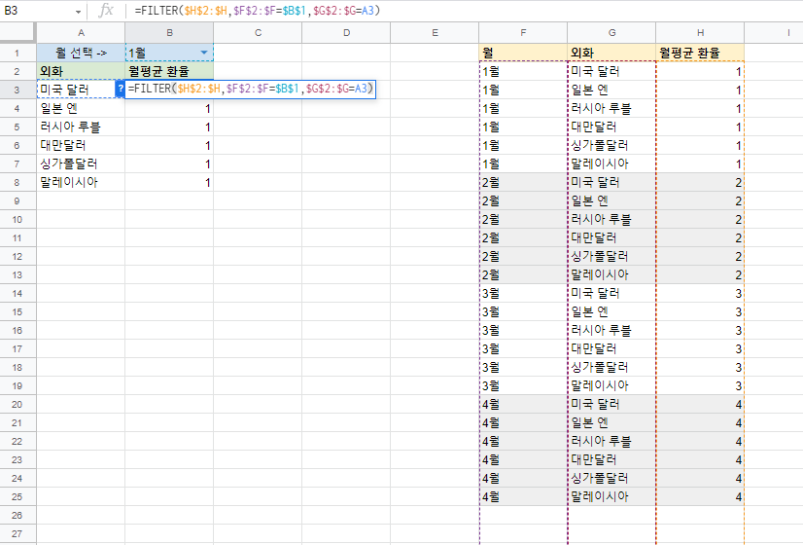803x545 pixels.
Task: Select 말레이시아 in row 13 of column G
Action: 611,274
